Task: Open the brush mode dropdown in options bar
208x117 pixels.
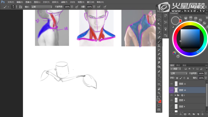Action: coord(41,7)
